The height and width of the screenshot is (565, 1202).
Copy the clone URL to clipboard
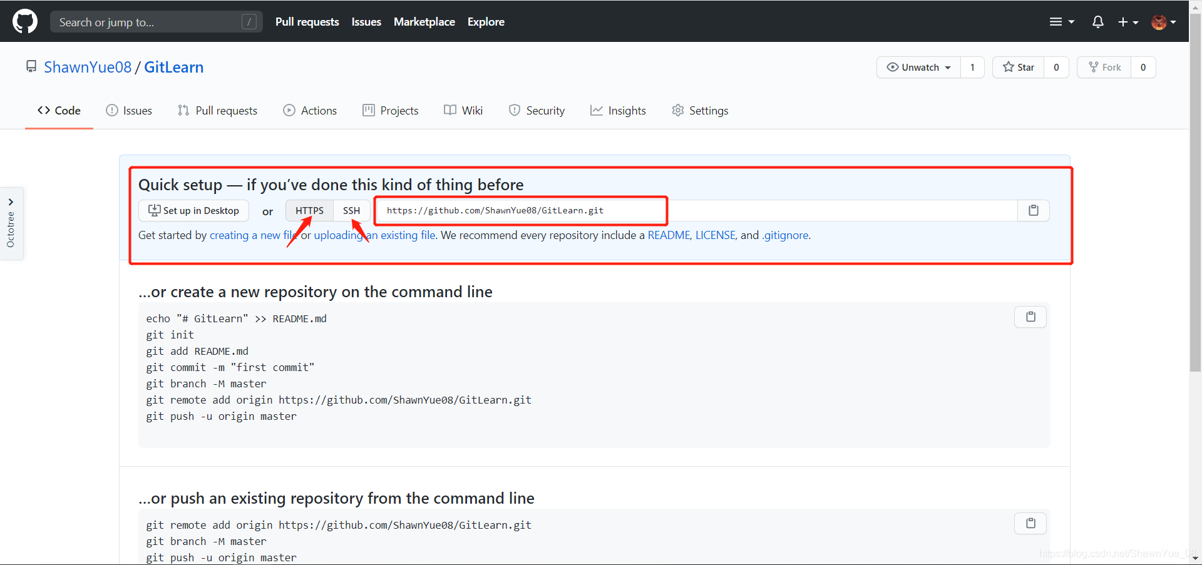click(x=1034, y=210)
